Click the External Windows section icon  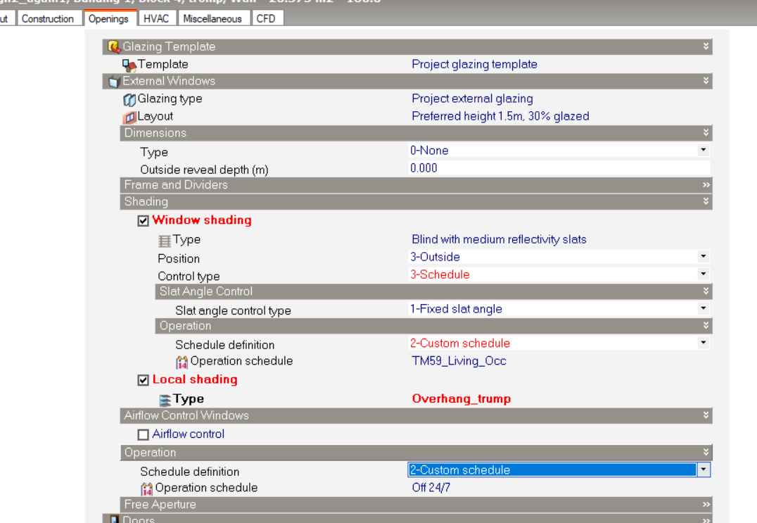(x=113, y=81)
